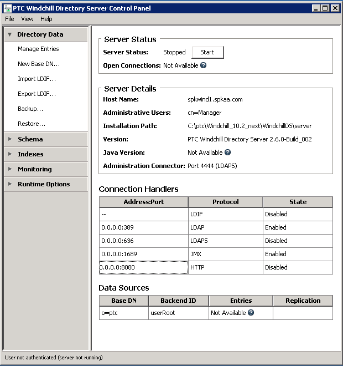
Task: Click New Base DN... in sidebar
Action: pos(39,64)
